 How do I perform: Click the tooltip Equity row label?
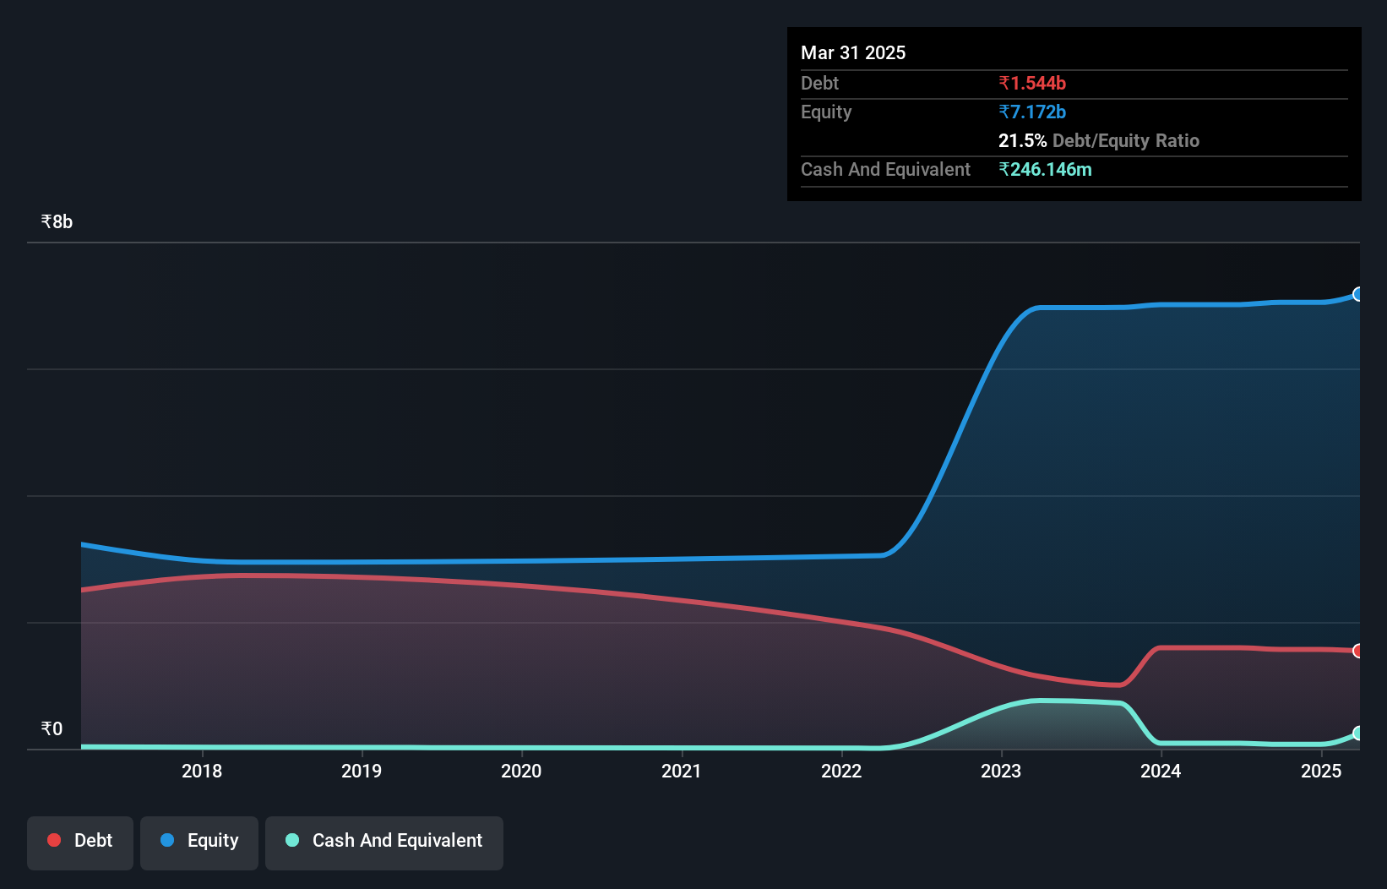(x=826, y=112)
